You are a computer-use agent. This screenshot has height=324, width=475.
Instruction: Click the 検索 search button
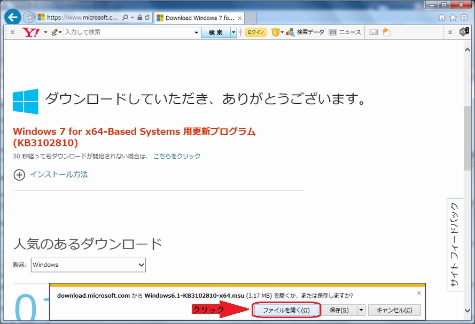[x=216, y=32]
